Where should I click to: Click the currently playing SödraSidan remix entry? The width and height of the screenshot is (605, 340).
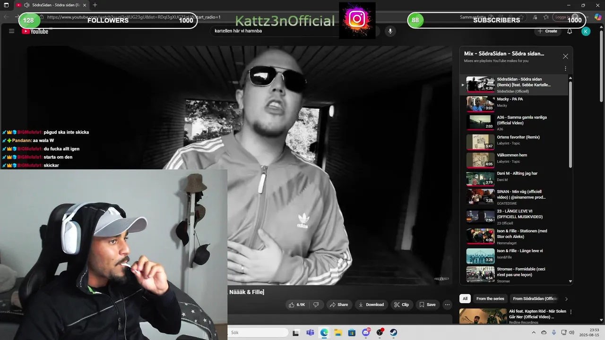(x=515, y=85)
